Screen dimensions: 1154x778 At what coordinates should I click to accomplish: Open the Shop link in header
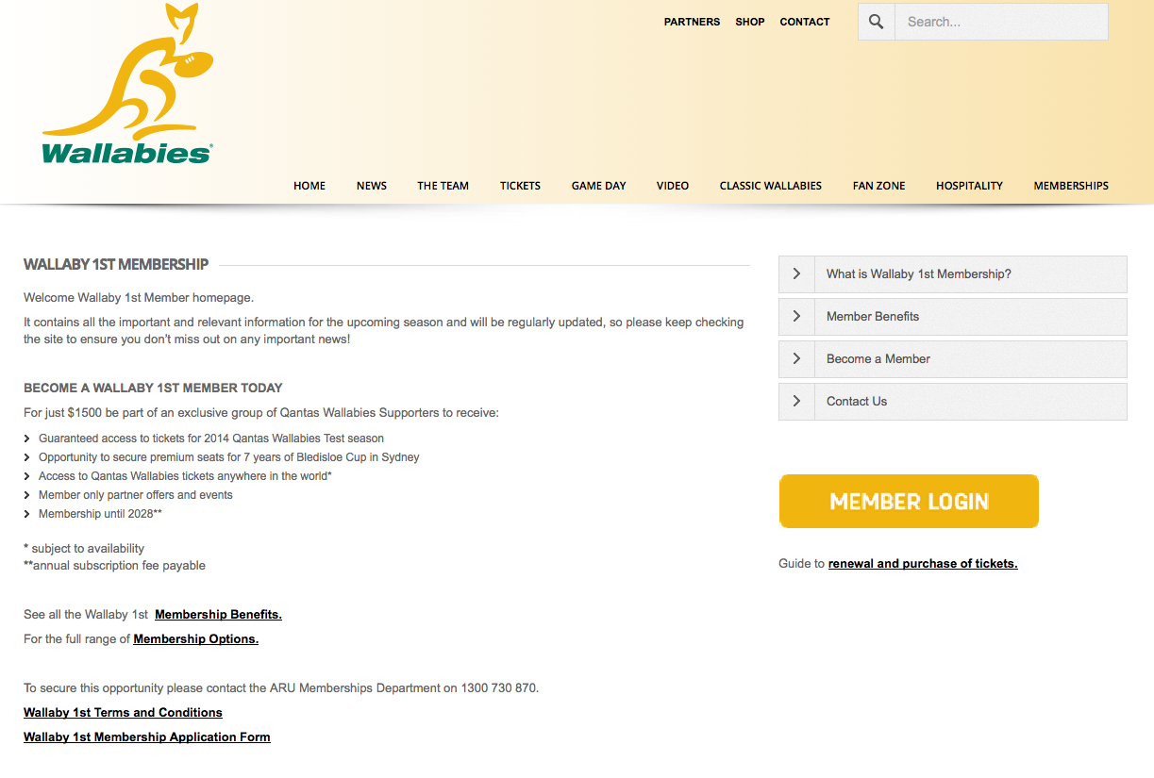coord(750,22)
